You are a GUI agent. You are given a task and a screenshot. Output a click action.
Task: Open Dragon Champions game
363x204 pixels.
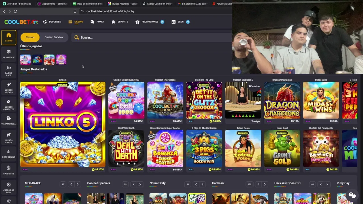pos(282,100)
